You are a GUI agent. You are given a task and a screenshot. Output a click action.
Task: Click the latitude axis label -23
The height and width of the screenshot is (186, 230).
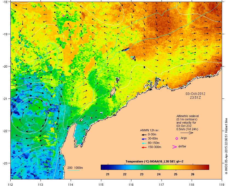coord(5,163)
